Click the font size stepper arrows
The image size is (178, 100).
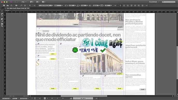[x=68, y=5]
